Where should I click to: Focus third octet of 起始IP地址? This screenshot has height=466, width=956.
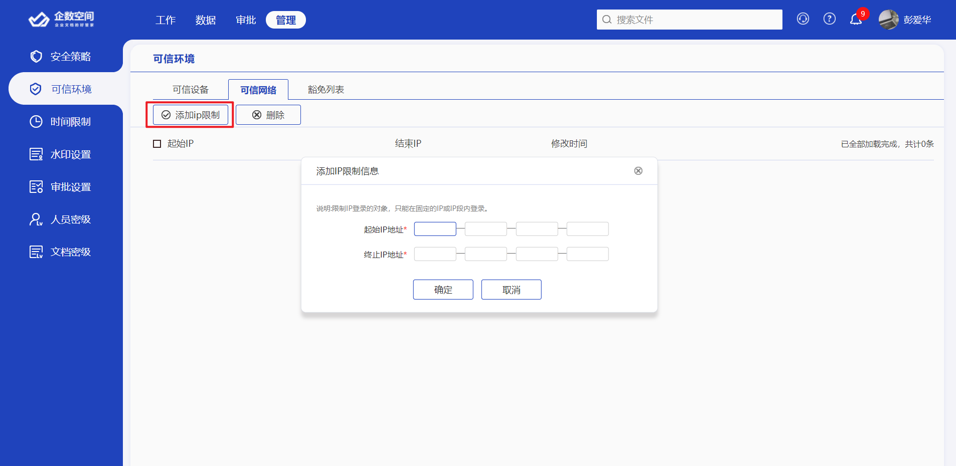[537, 229]
